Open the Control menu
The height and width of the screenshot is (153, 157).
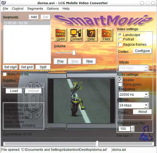(x=18, y=9)
